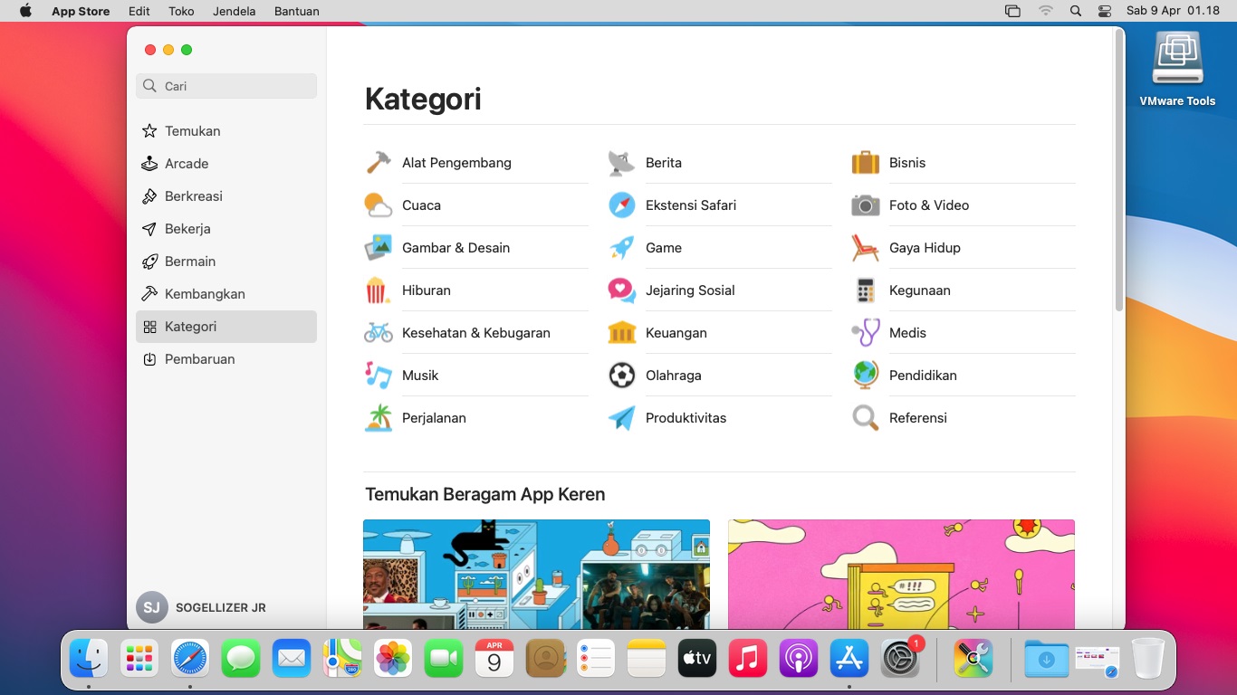Screen dimensions: 1237x695
Task: Open Spotlight search in menu bar
Action: point(1075,11)
